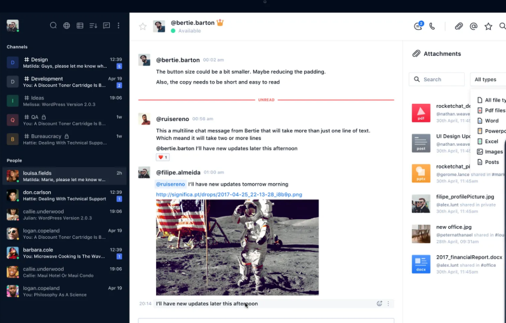Open the UI Design post attachment icon

click(421, 143)
